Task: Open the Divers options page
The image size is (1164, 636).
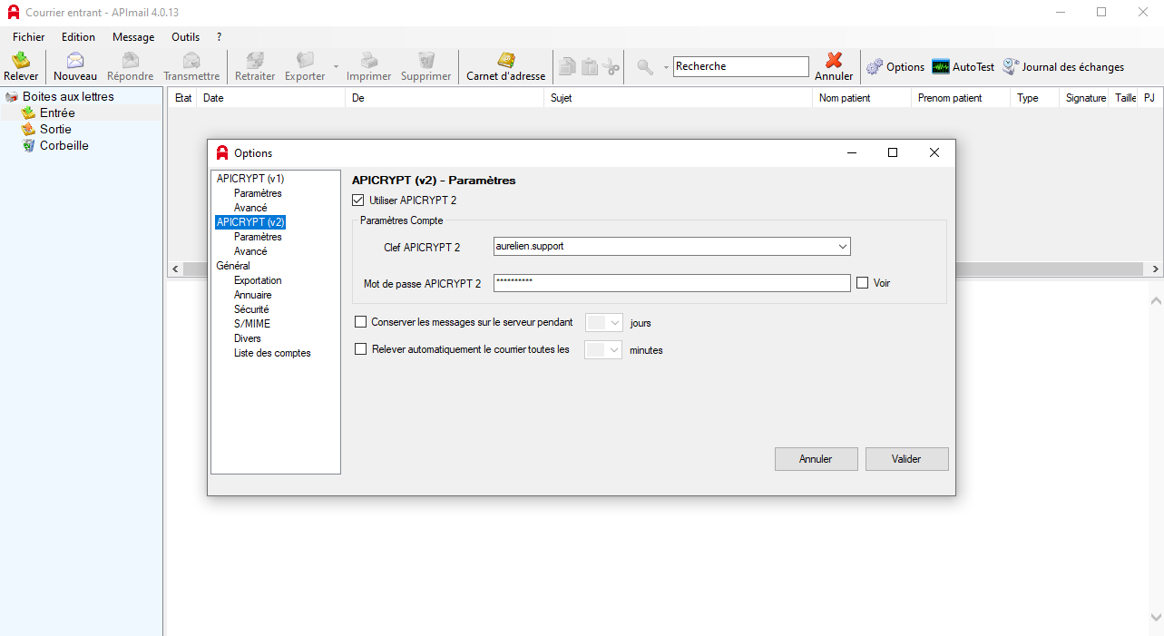Action: click(248, 338)
